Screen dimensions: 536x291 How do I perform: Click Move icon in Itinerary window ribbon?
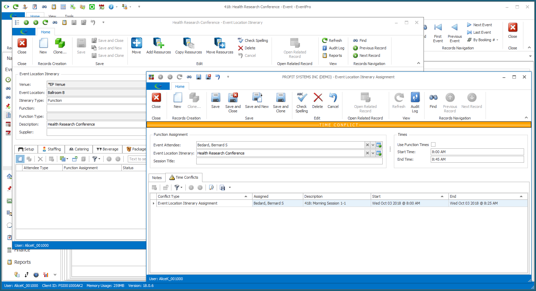pyautogui.click(x=137, y=46)
